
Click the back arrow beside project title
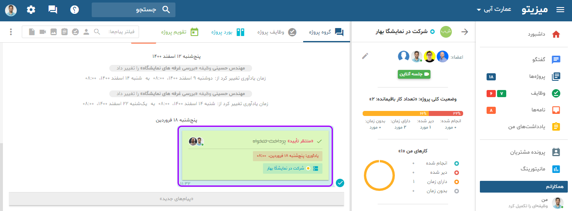pyautogui.click(x=464, y=32)
